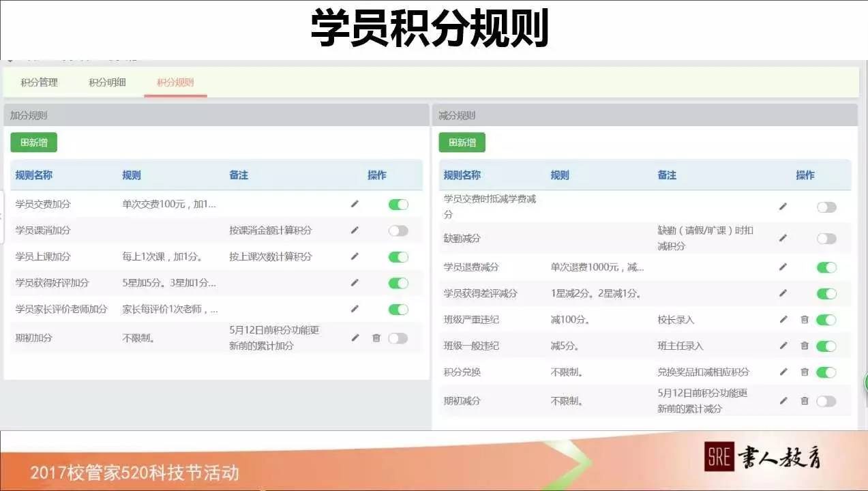Edit the 学员课消加分 rule
Image resolution: width=868 pixels, height=491 pixels.
(x=354, y=230)
